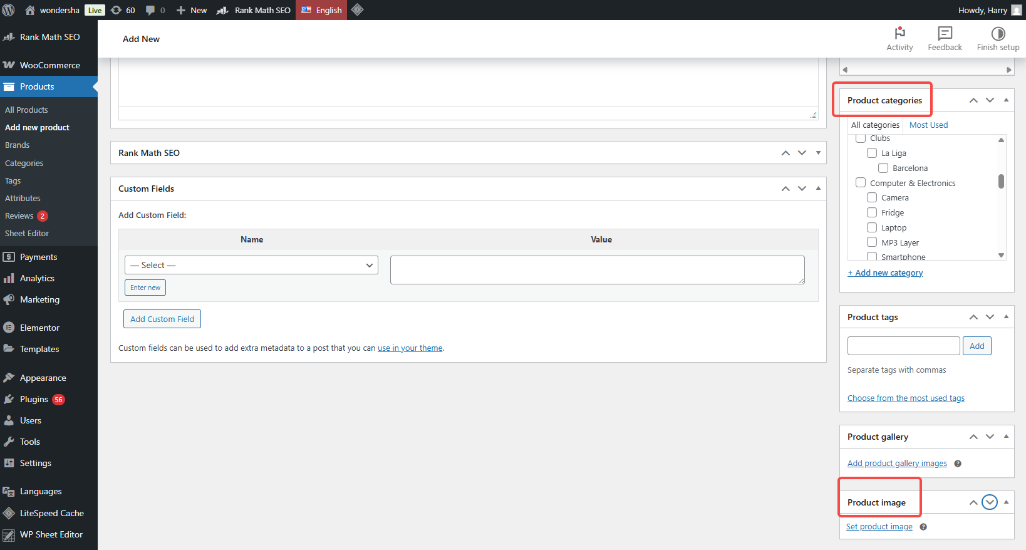The height and width of the screenshot is (550, 1026).
Task: Open the comments bubble icon in admin bar
Action: 150,10
